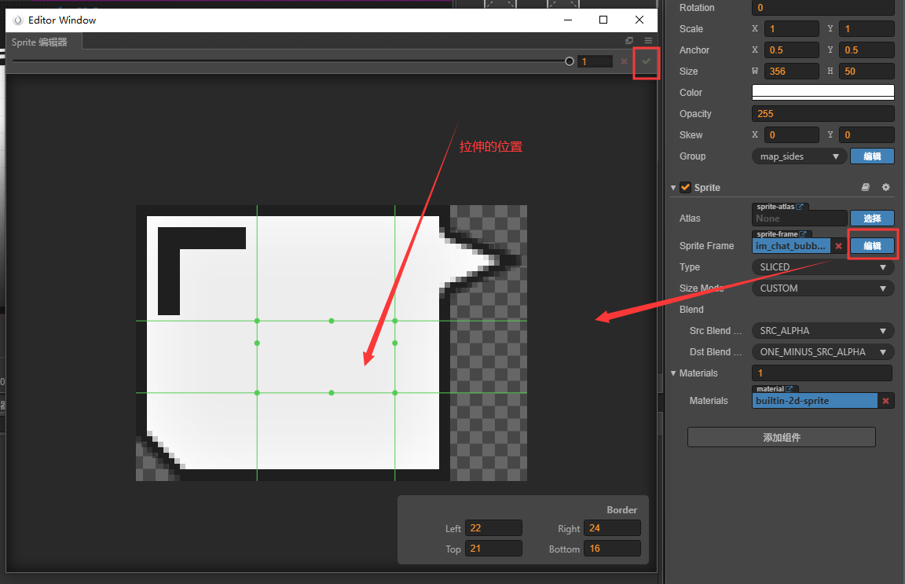Click the panel pop-out icon in Sprite editor
The image size is (905, 584).
[x=628, y=40]
